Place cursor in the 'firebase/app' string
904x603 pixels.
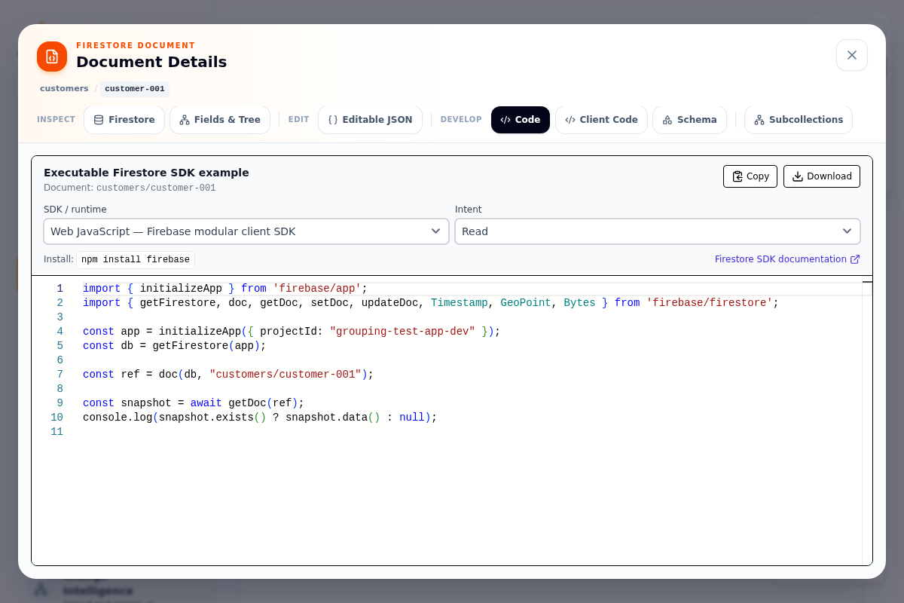(x=317, y=289)
